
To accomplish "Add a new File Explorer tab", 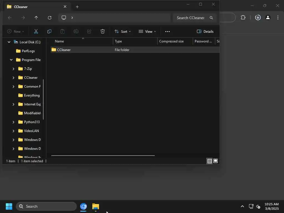I will coord(77,7).
